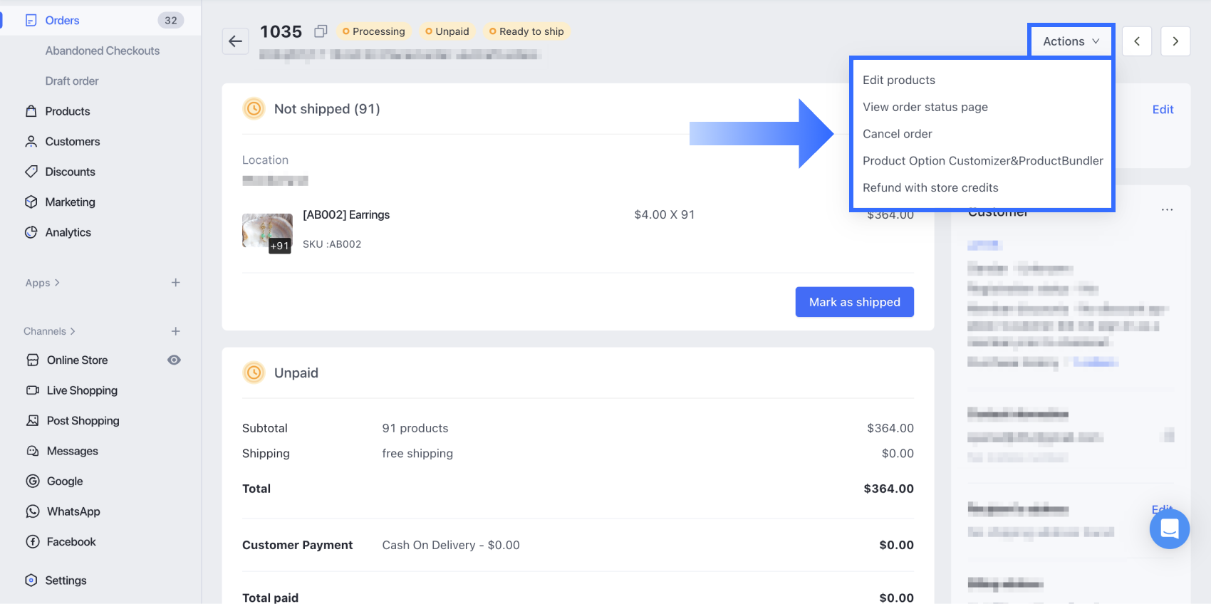Click the Analytics chart icon

point(31,232)
